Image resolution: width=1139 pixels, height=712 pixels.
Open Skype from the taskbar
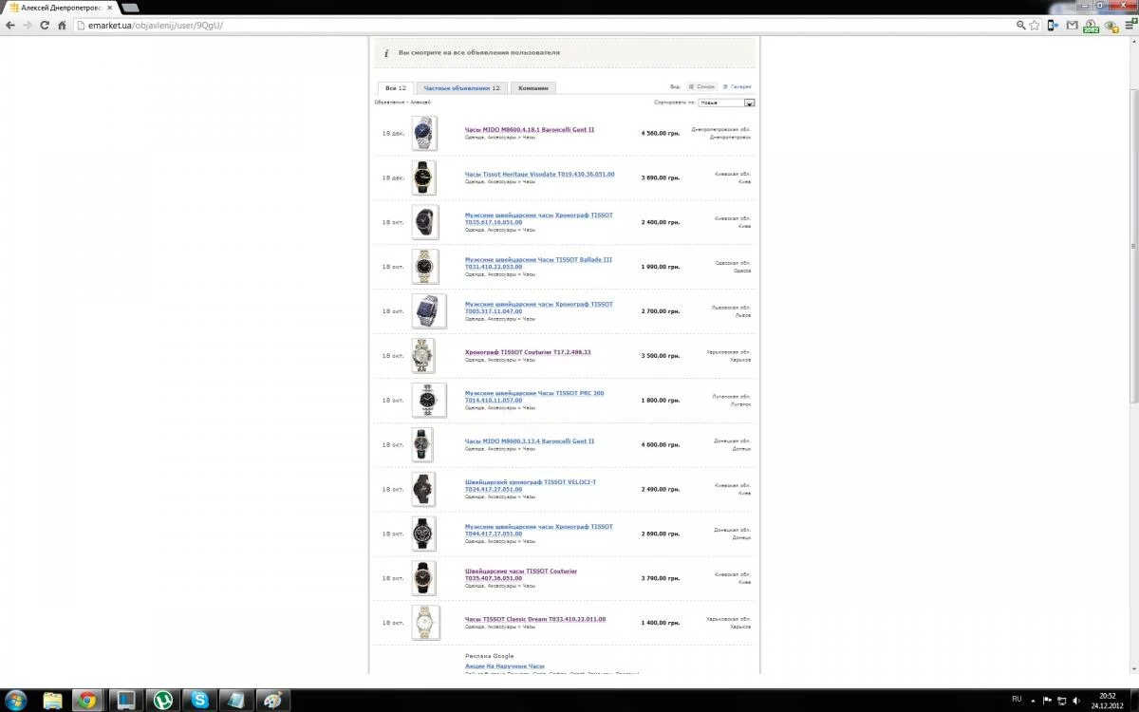click(200, 701)
